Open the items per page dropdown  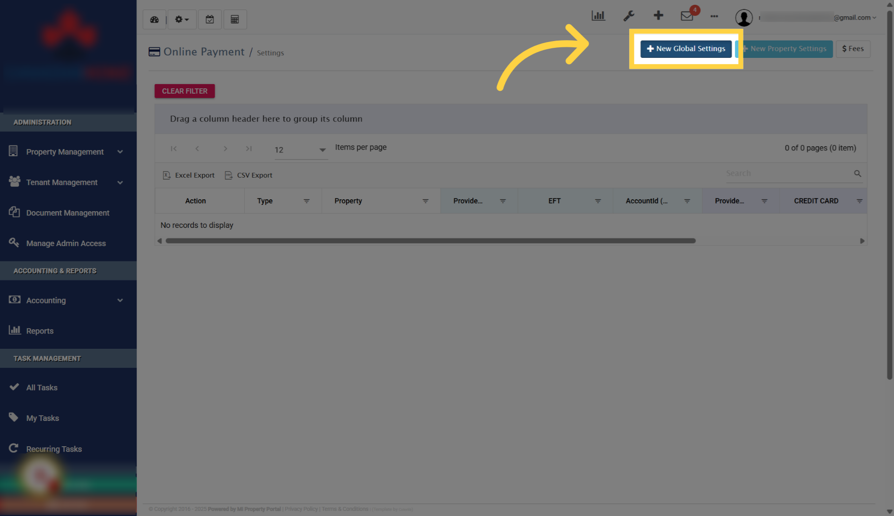pos(301,150)
